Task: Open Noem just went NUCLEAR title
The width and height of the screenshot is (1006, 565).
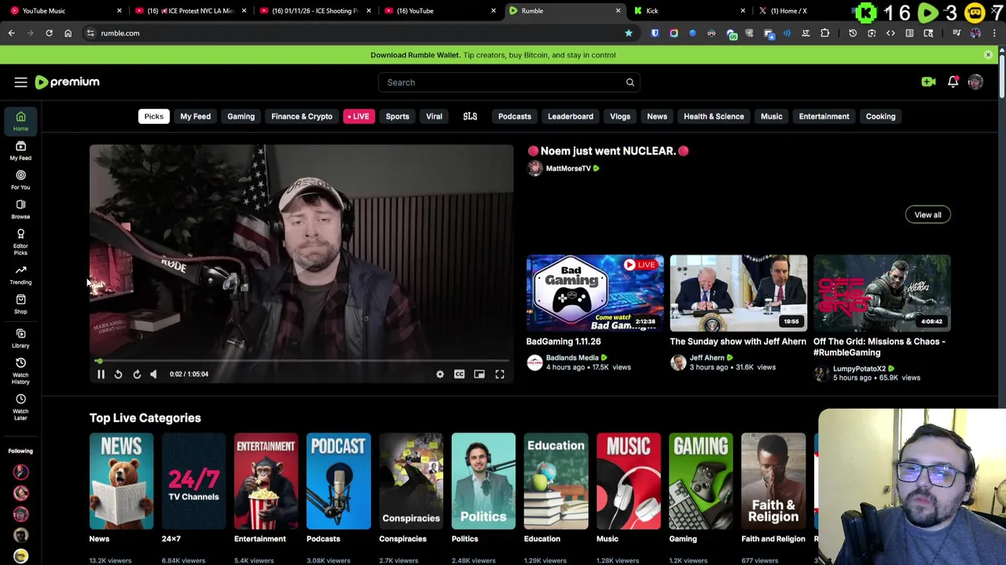Action: (x=608, y=151)
